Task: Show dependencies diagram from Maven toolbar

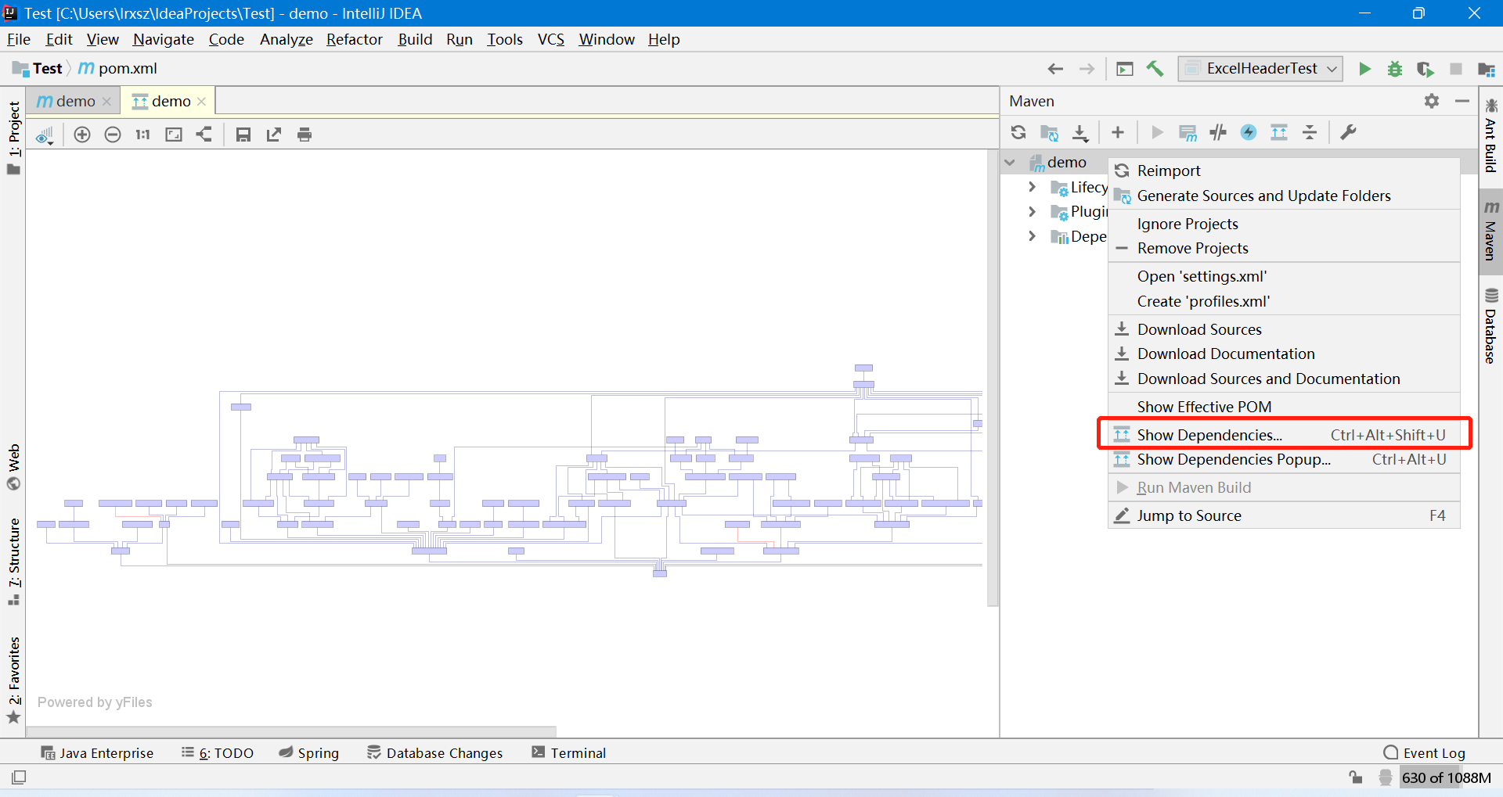Action: tap(1279, 132)
